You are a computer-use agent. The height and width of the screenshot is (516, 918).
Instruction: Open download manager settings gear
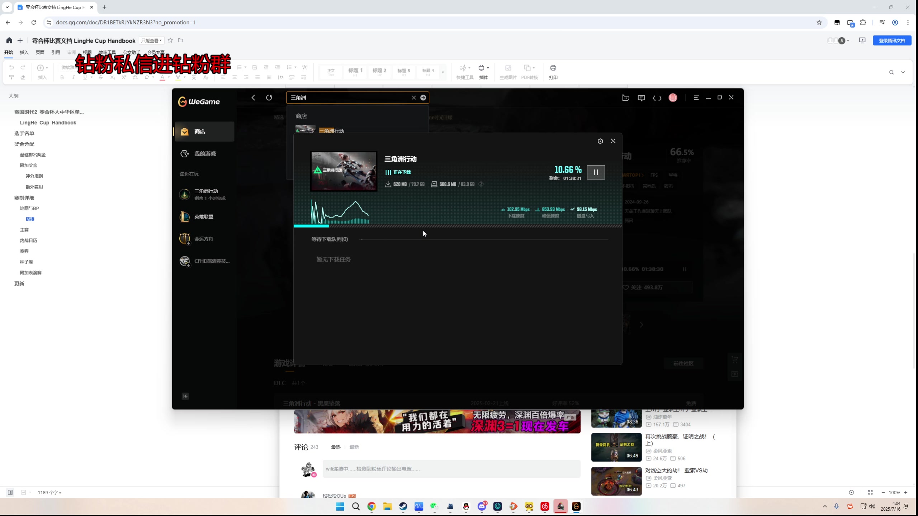[x=600, y=141]
